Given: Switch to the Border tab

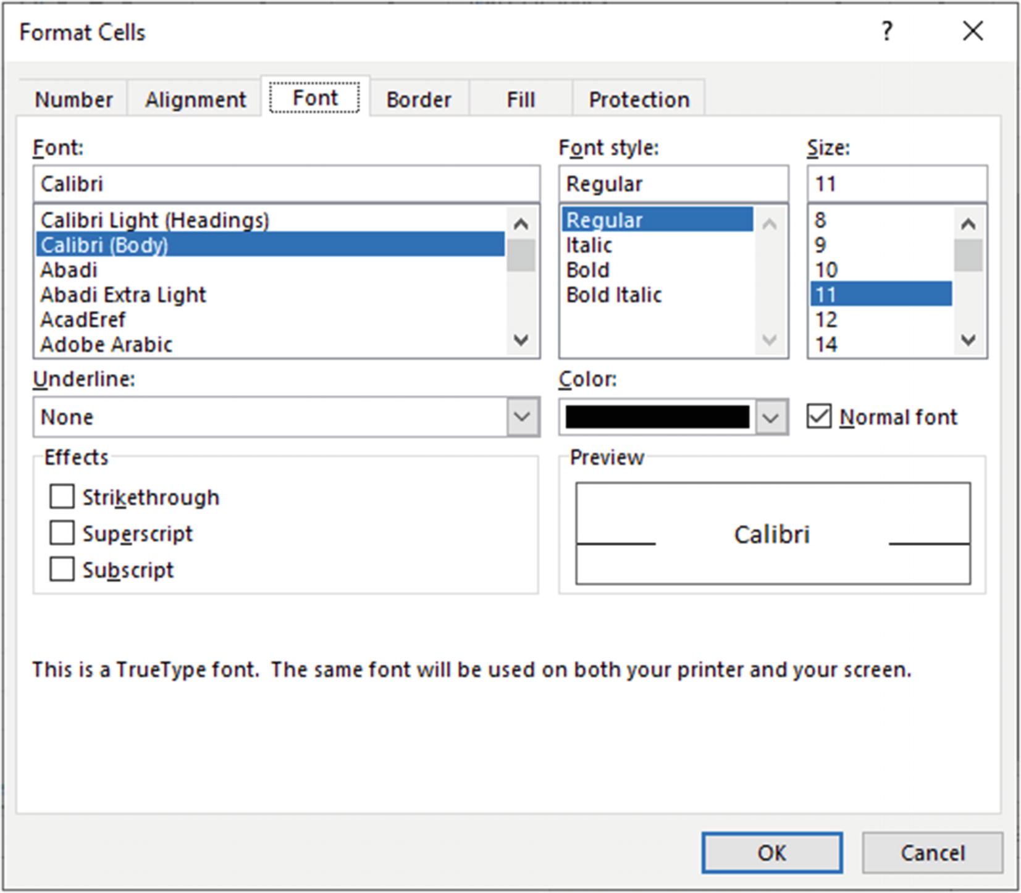Looking at the screenshot, I should click(418, 99).
